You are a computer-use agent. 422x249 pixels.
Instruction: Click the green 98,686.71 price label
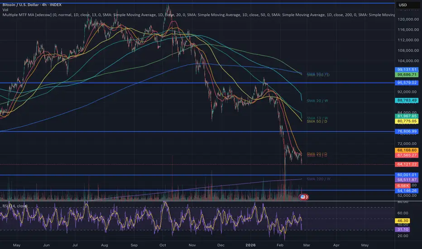pos(407,75)
